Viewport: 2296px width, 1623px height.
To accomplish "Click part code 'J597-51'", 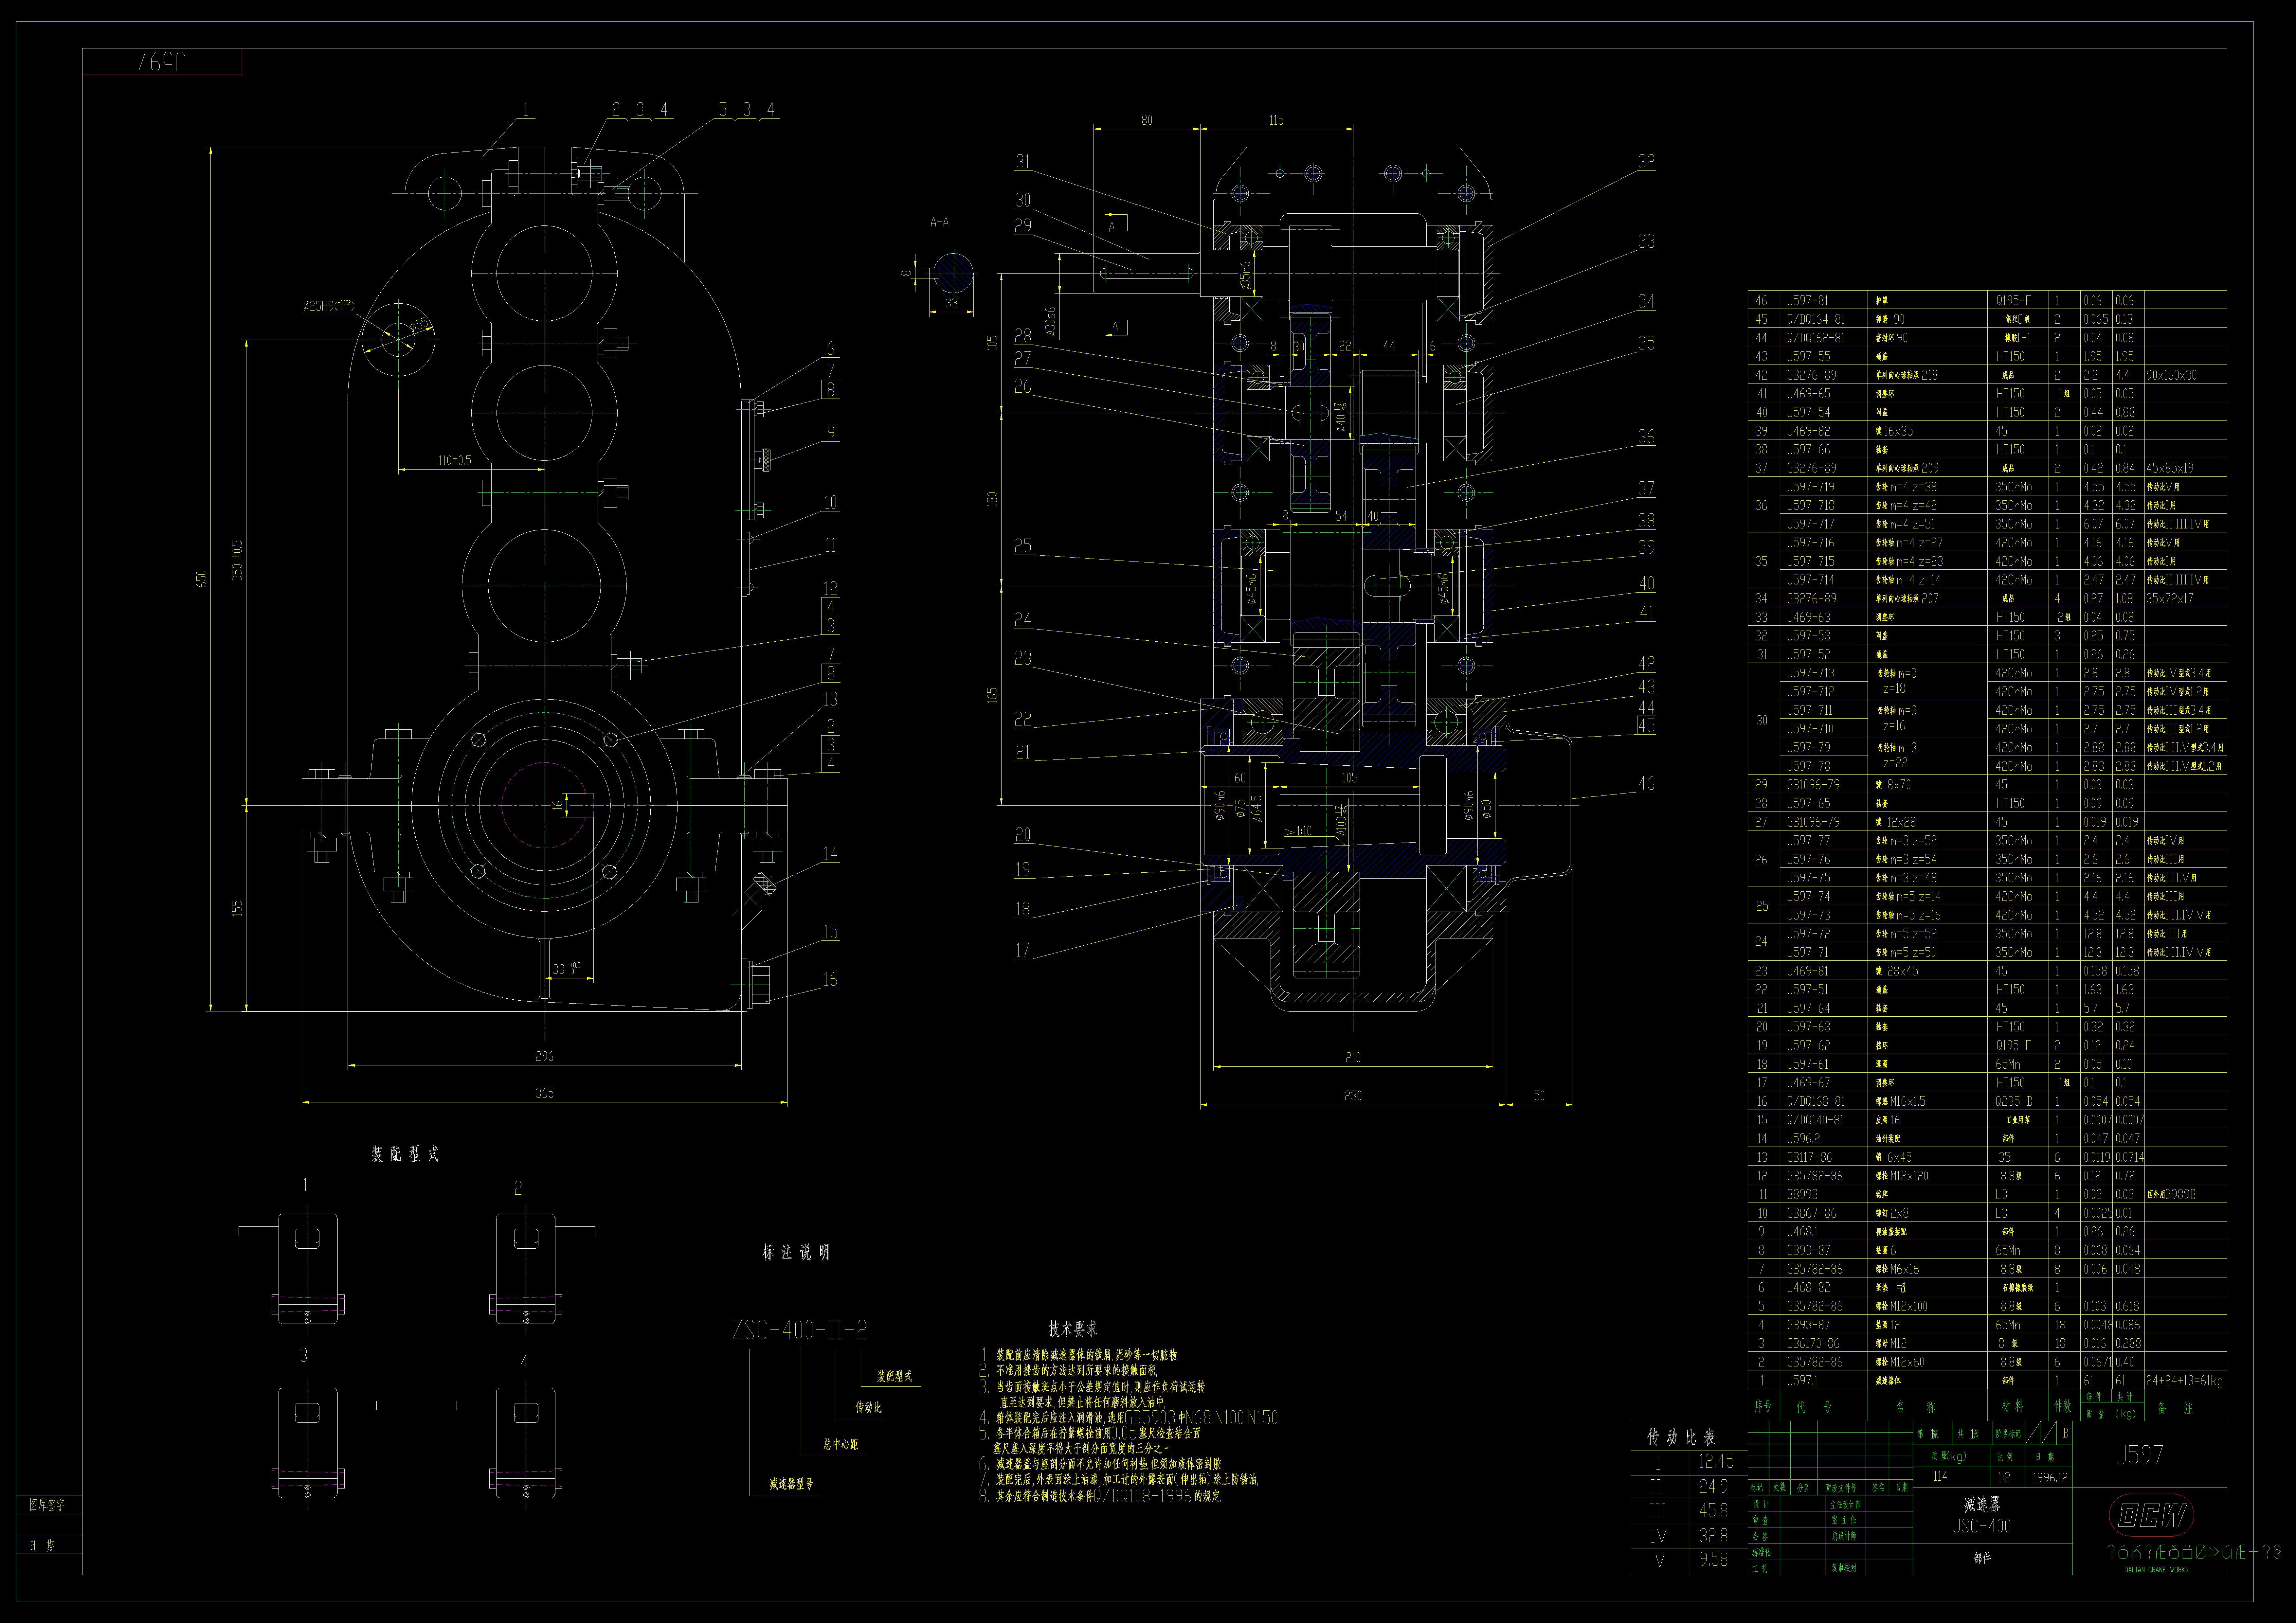I will (1808, 990).
